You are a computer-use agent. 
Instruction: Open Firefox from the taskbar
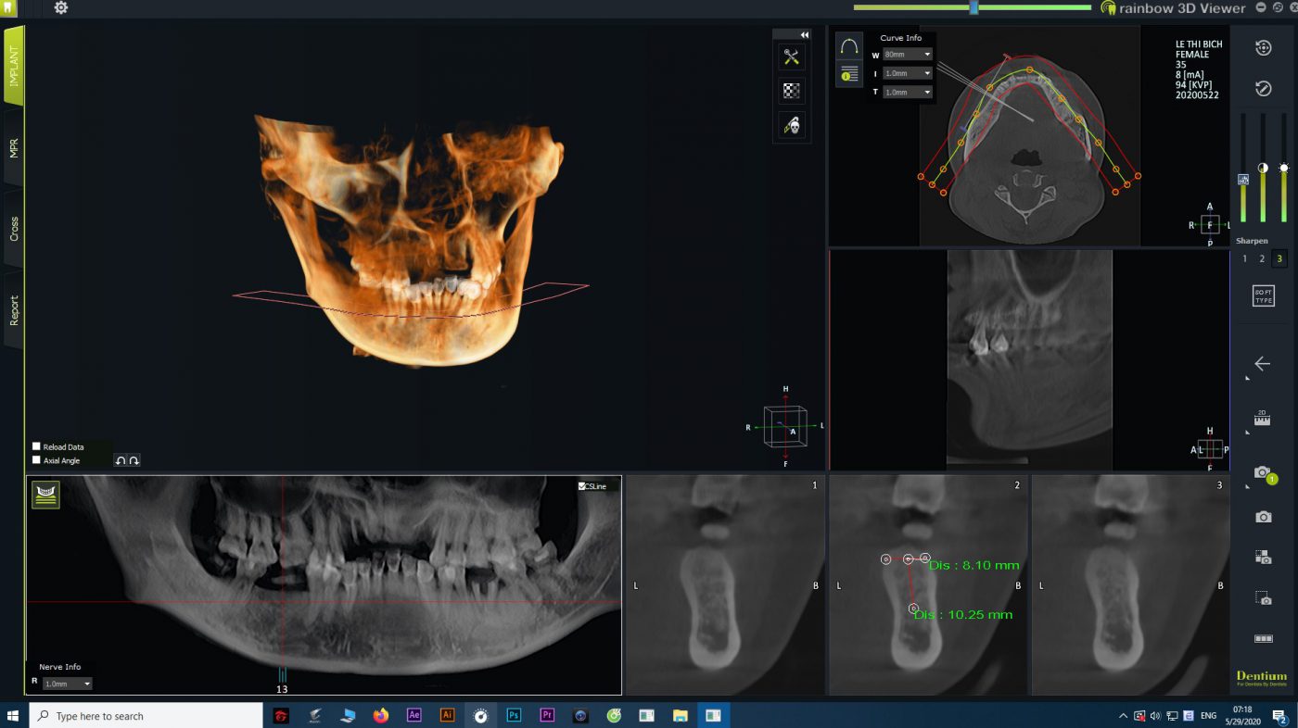click(381, 715)
